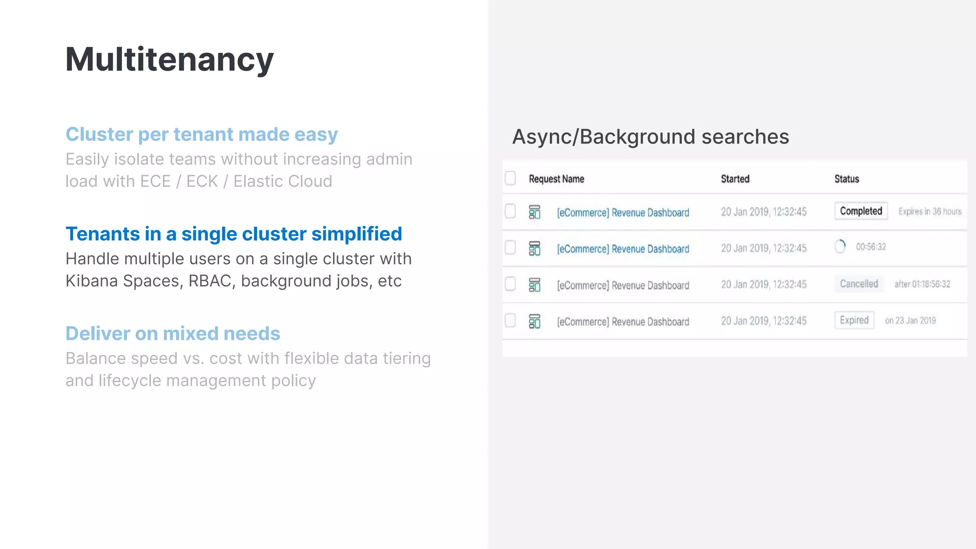Click dashboard icon in the 00:56:32 running row
The width and height of the screenshot is (976, 549).
535,248
